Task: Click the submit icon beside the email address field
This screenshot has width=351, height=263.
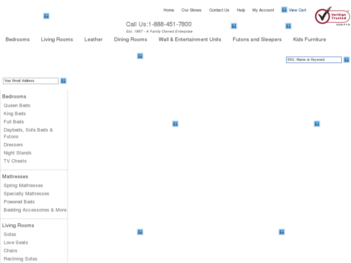Action: tap(63, 81)
